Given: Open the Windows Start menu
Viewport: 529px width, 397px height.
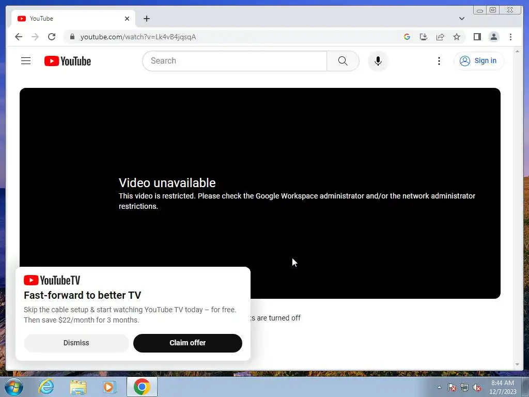Looking at the screenshot, I should [14, 387].
